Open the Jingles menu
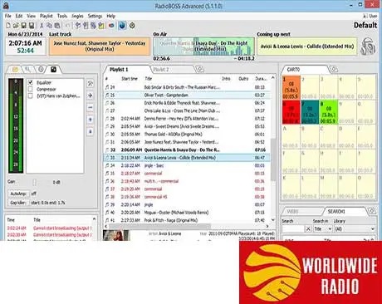The height and width of the screenshot is (304, 382). [77, 16]
